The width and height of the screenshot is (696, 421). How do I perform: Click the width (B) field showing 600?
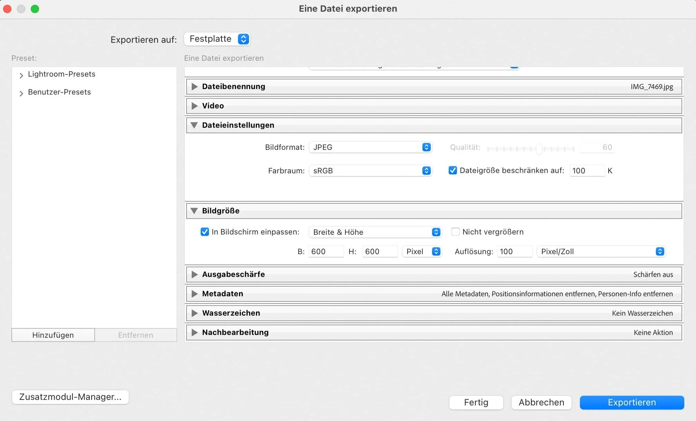326,251
